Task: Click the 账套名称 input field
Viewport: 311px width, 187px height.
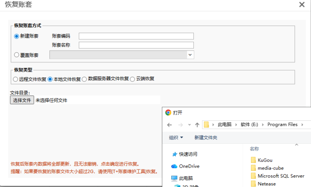Action: (x=136, y=45)
